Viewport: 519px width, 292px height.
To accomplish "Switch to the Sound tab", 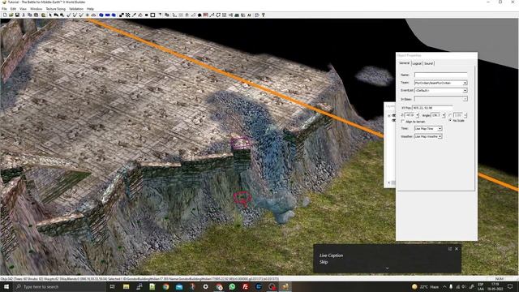I will point(429,63).
